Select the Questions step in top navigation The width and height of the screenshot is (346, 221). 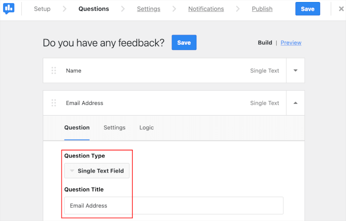click(94, 9)
